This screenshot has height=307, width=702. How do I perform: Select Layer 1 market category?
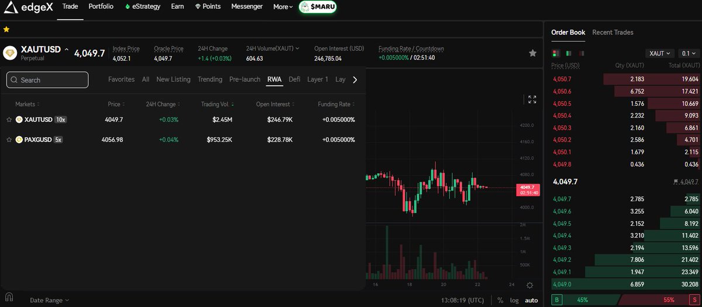(318, 80)
